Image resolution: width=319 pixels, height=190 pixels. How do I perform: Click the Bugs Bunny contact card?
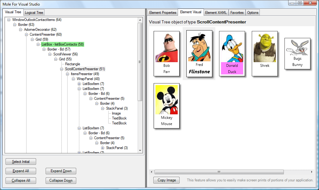297,54
